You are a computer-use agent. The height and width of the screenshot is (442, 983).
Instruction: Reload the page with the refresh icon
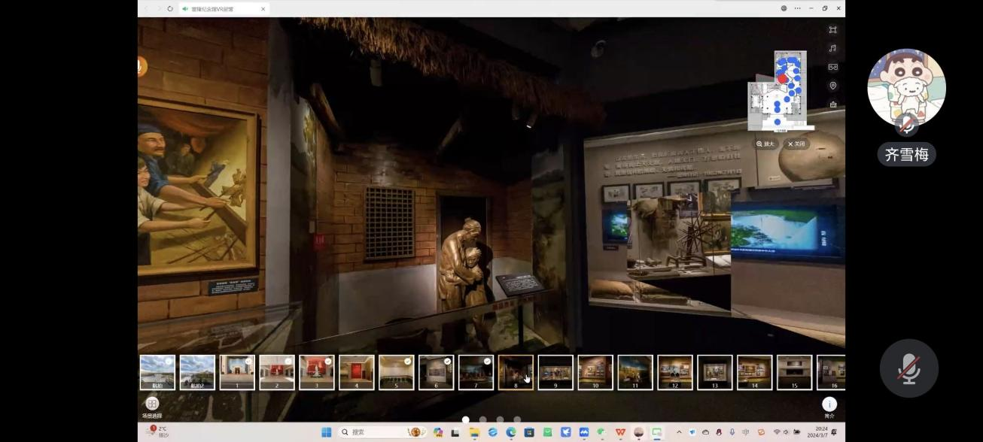(x=170, y=9)
